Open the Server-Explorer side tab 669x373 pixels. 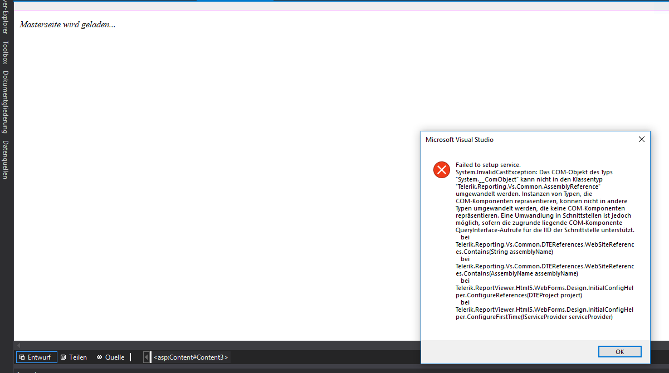tap(6, 17)
